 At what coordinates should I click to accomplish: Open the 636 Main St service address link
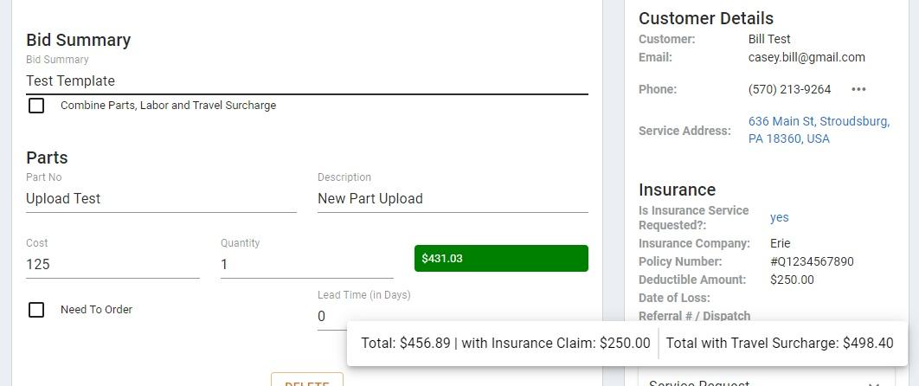tap(819, 130)
